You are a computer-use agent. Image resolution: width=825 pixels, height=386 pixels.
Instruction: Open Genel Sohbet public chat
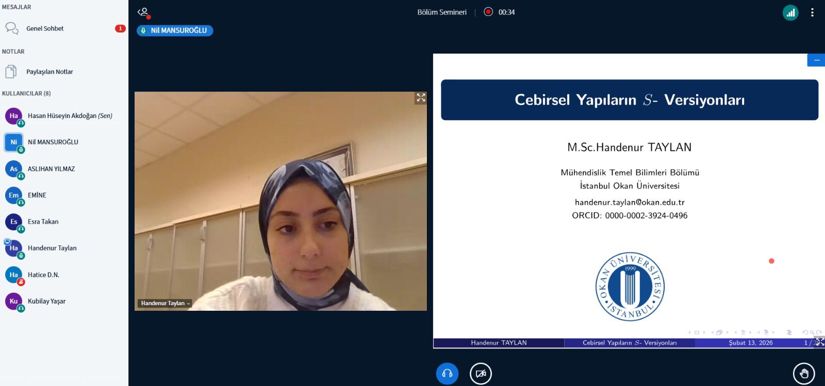(x=45, y=28)
